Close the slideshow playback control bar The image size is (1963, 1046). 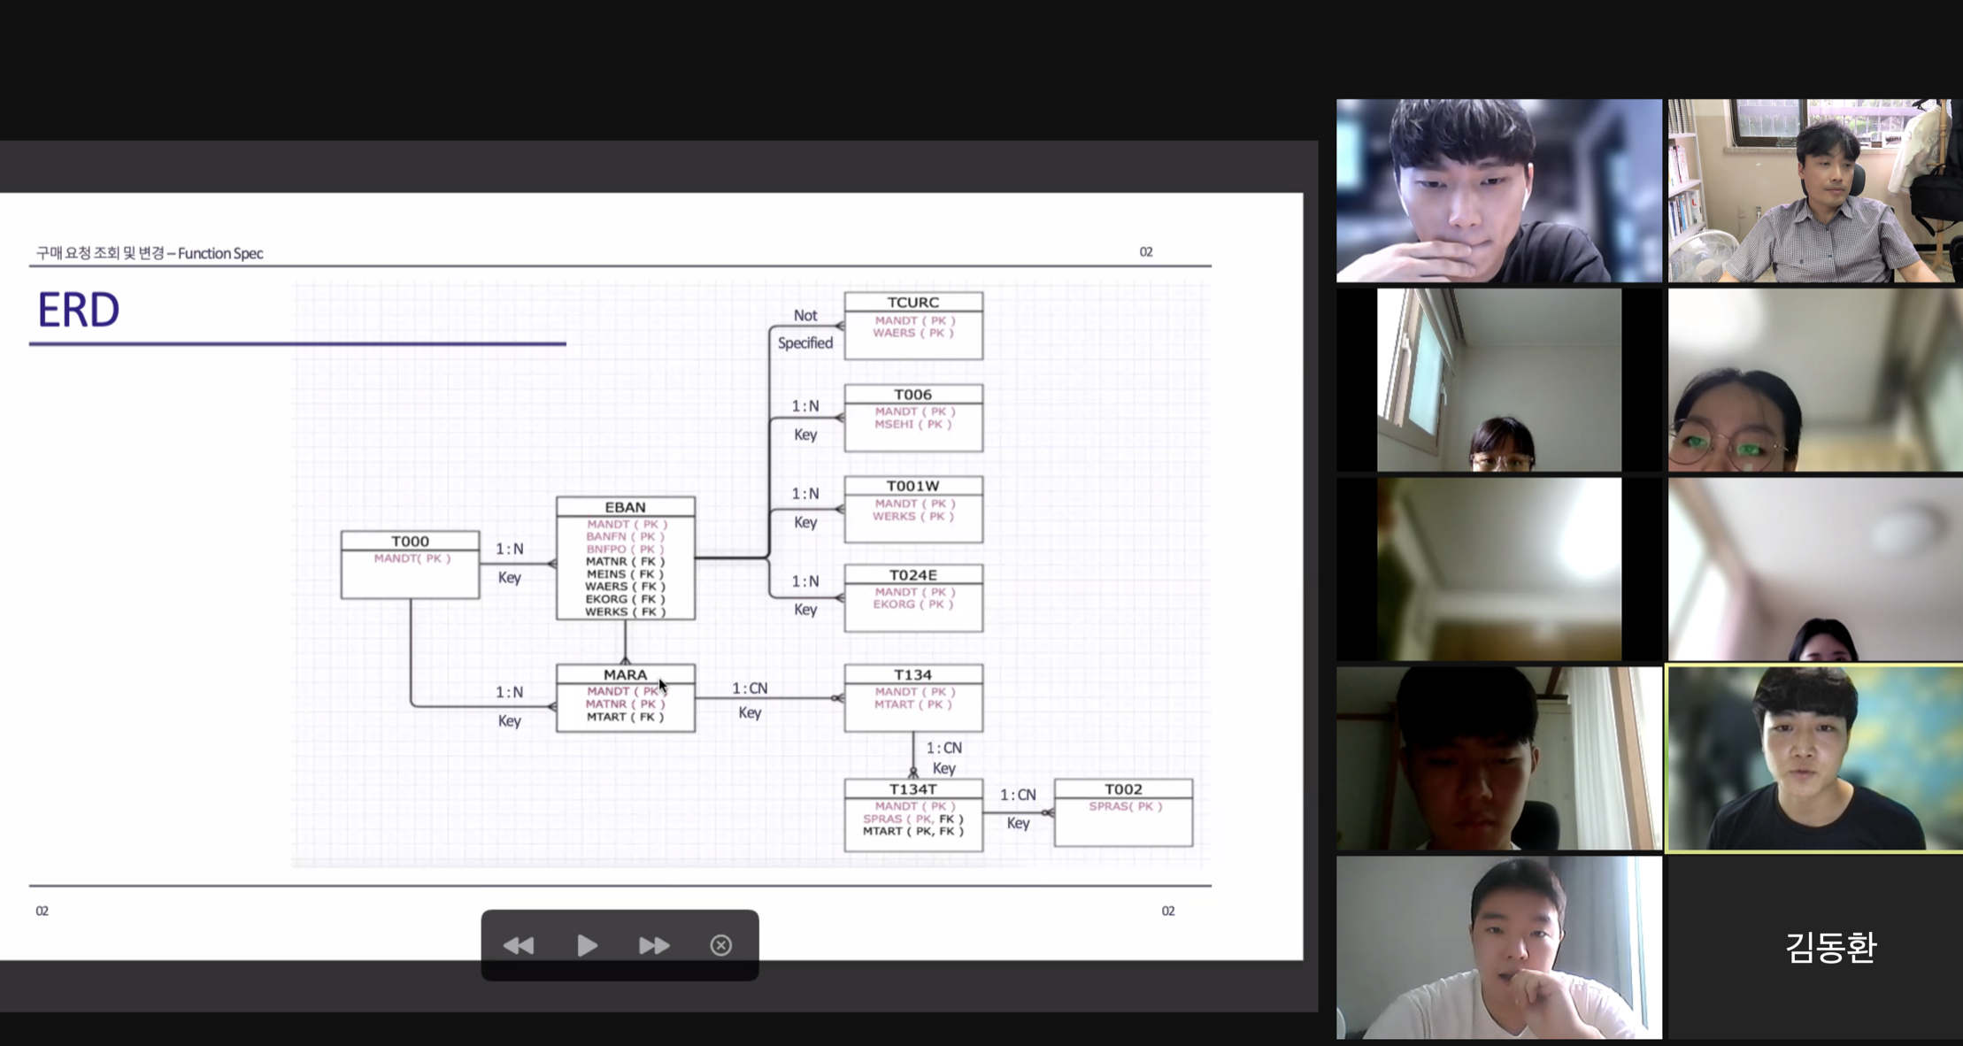720,945
